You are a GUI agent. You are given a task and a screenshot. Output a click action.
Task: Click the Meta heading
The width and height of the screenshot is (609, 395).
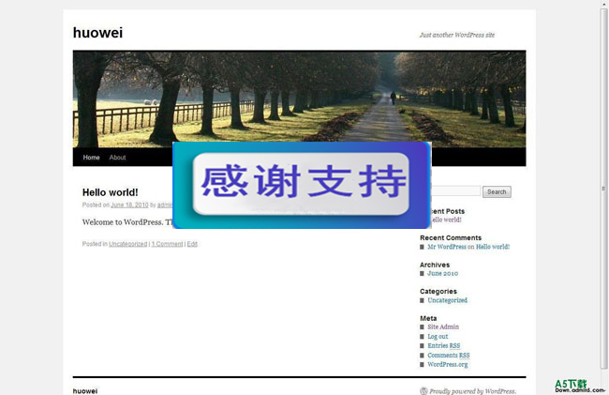[x=428, y=318]
